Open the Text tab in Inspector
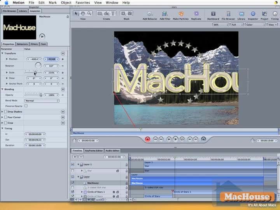280x210 pixels. pyautogui.click(x=43, y=44)
